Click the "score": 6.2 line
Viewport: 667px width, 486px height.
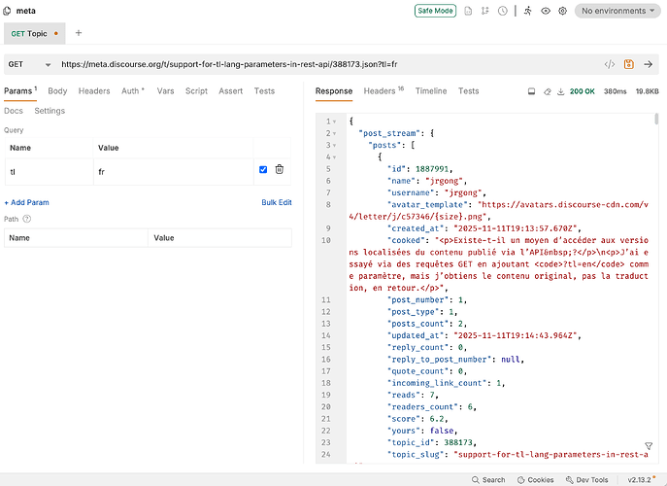pos(417,419)
